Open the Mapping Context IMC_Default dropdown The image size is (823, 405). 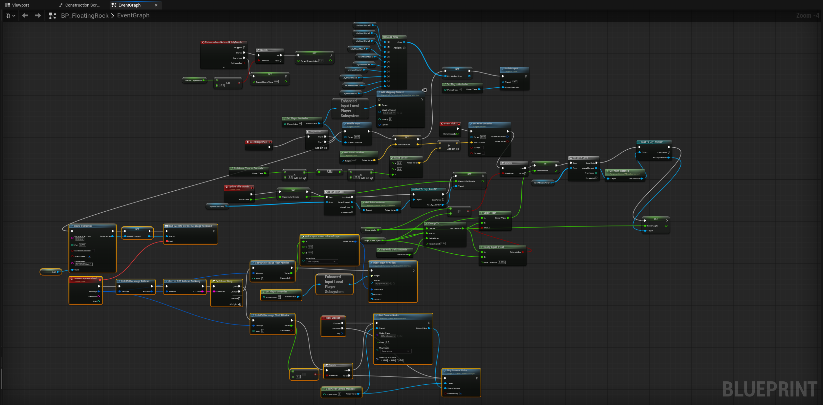tap(389, 113)
